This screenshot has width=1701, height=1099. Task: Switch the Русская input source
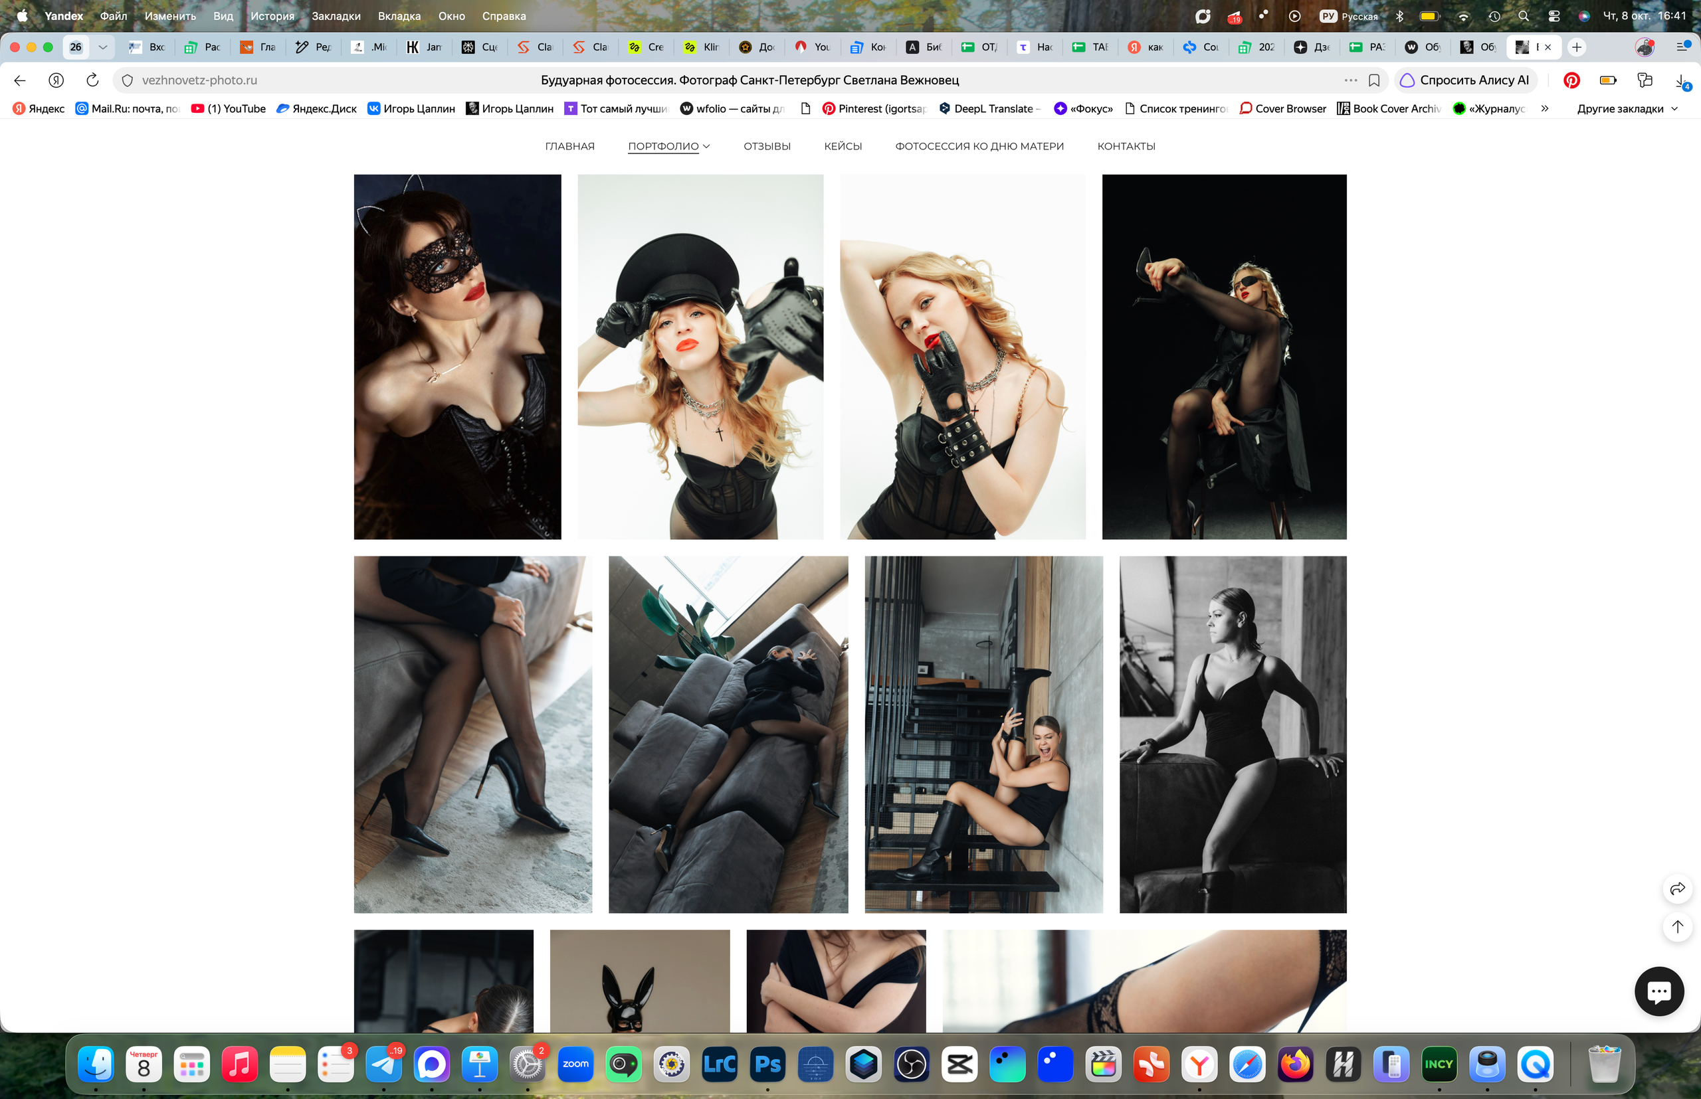1348,16
